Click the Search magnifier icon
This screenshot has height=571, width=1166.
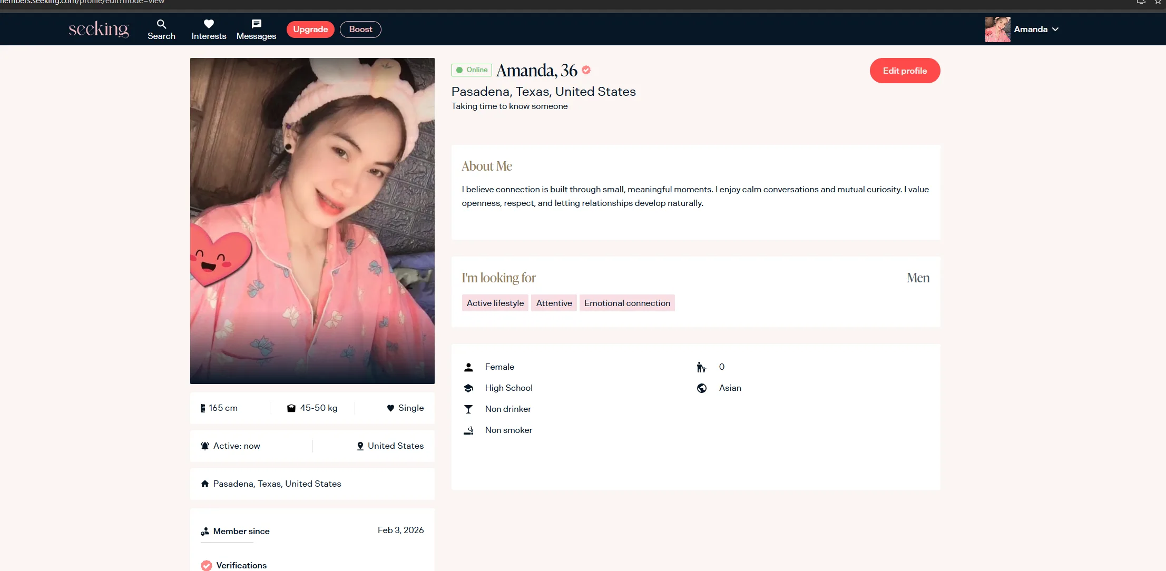point(161,24)
